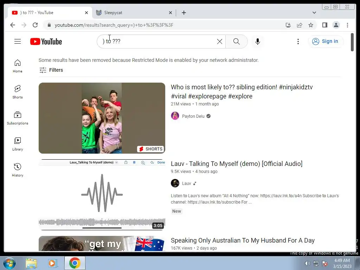
Task: Open File Explorer from taskbar
Action: (31, 263)
